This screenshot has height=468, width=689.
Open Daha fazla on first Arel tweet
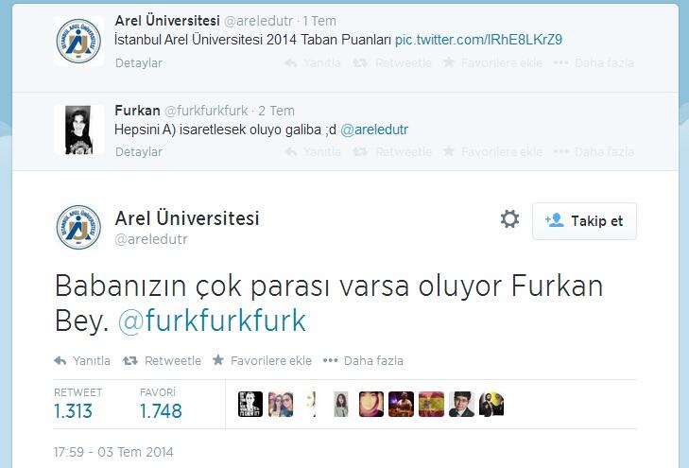click(594, 62)
